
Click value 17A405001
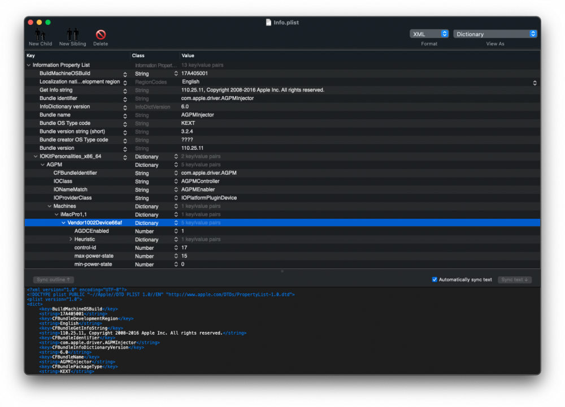coord(194,73)
